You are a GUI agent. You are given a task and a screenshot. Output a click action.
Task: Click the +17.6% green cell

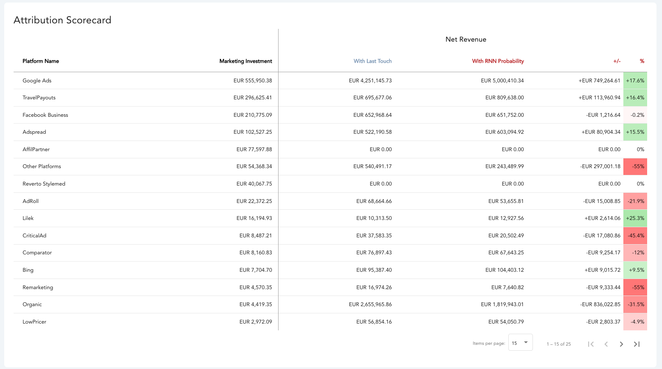[x=635, y=81]
